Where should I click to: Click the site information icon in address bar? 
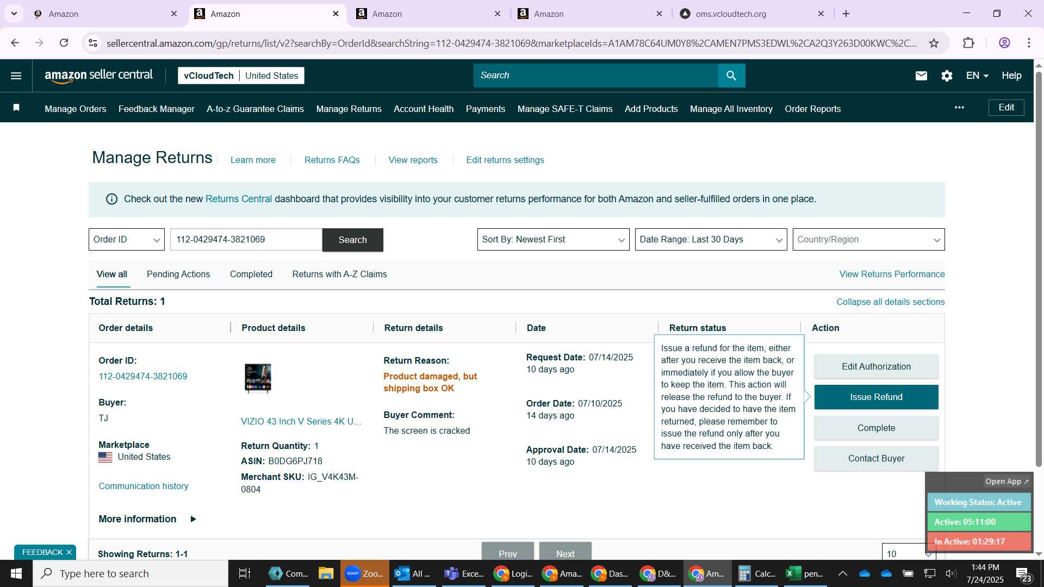click(93, 43)
